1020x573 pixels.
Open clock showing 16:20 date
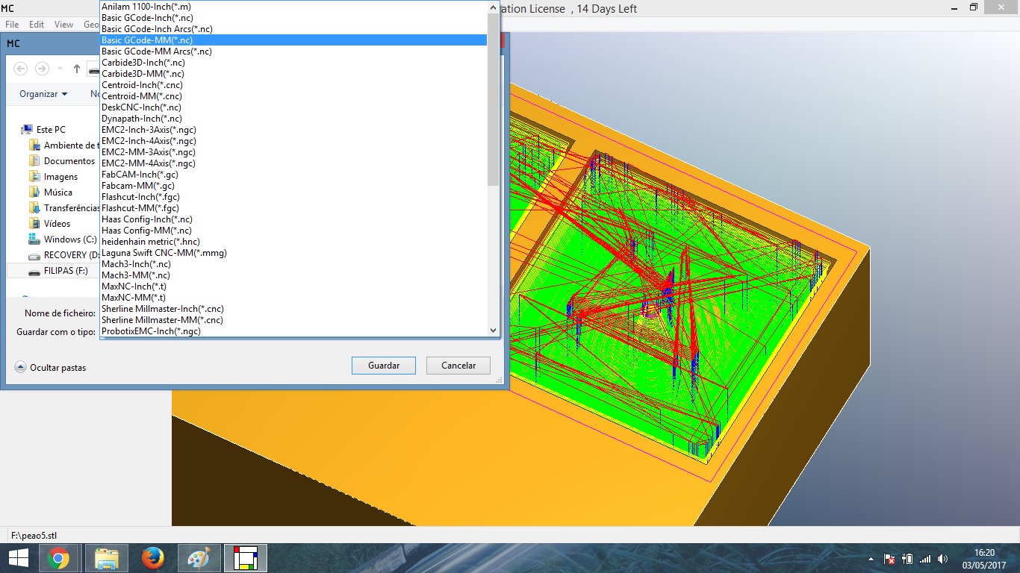coord(984,558)
